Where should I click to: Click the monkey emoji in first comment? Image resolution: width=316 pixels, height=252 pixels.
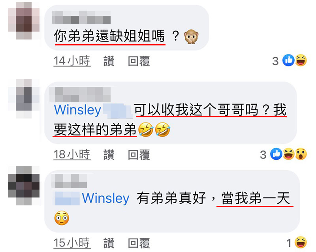[x=191, y=37]
